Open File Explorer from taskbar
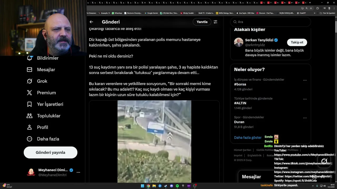This screenshot has width=337, height=189. (x=154, y=186)
